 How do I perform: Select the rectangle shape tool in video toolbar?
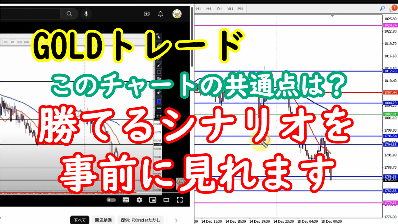pyautogui.click(x=159, y=72)
